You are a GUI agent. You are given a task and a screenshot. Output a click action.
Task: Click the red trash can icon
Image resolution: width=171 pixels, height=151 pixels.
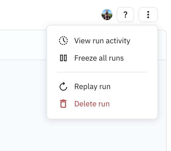pyautogui.click(x=63, y=104)
